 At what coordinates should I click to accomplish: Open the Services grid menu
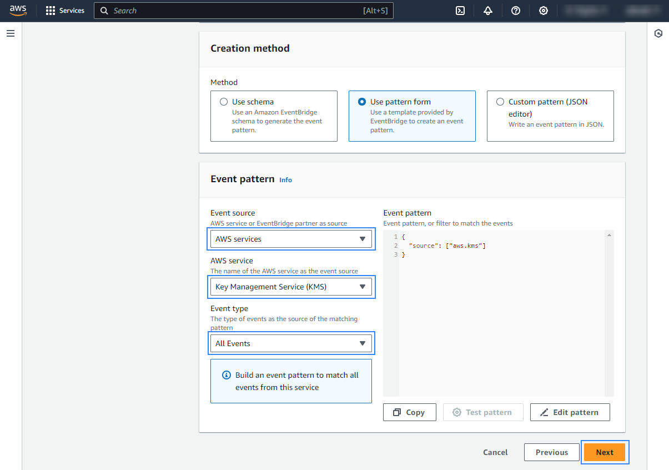(65, 11)
